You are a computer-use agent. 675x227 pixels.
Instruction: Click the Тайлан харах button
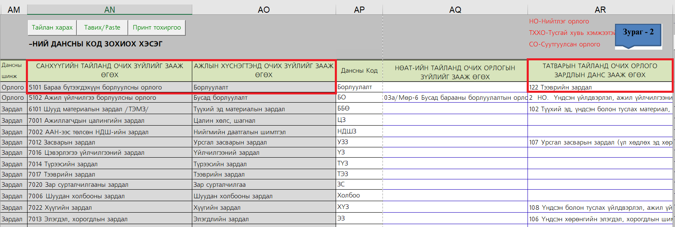click(52, 28)
